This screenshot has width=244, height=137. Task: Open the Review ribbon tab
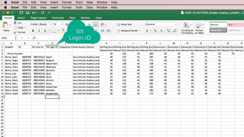pos(85,18)
